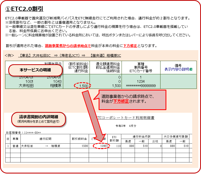The image size is (201, 174).
Task: Click 1500 in the 割引前料金 cell
Action: click(85, 146)
